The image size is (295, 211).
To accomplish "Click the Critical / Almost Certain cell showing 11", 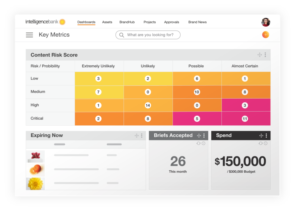I will [x=245, y=118].
